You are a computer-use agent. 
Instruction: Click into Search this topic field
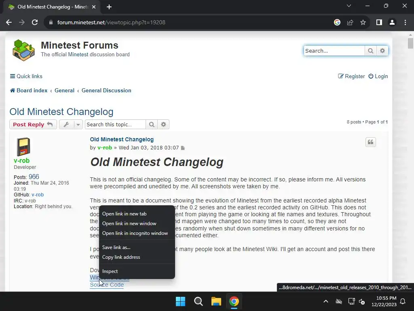point(115,124)
